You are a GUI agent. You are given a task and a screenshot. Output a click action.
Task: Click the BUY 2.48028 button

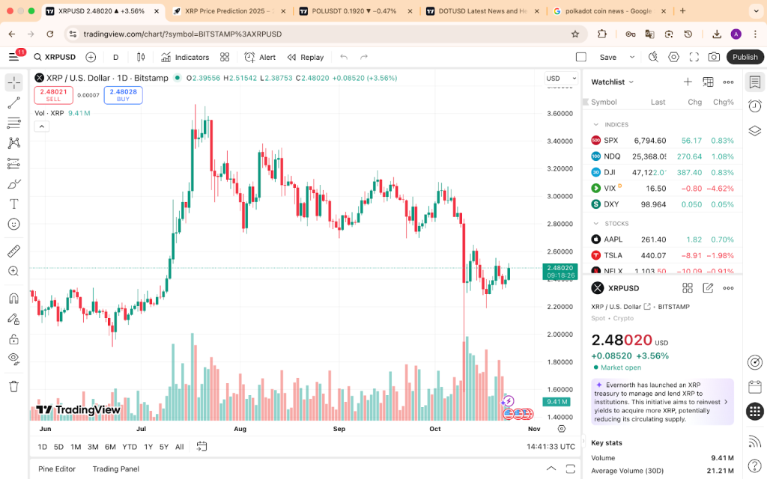pos(122,94)
